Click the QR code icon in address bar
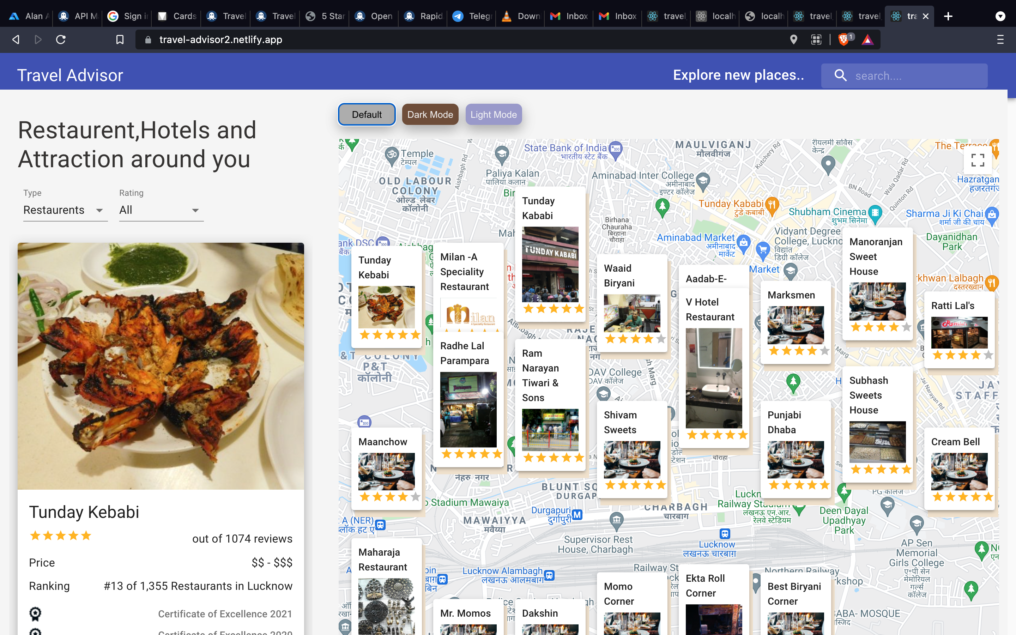This screenshot has height=635, width=1016. [816, 40]
